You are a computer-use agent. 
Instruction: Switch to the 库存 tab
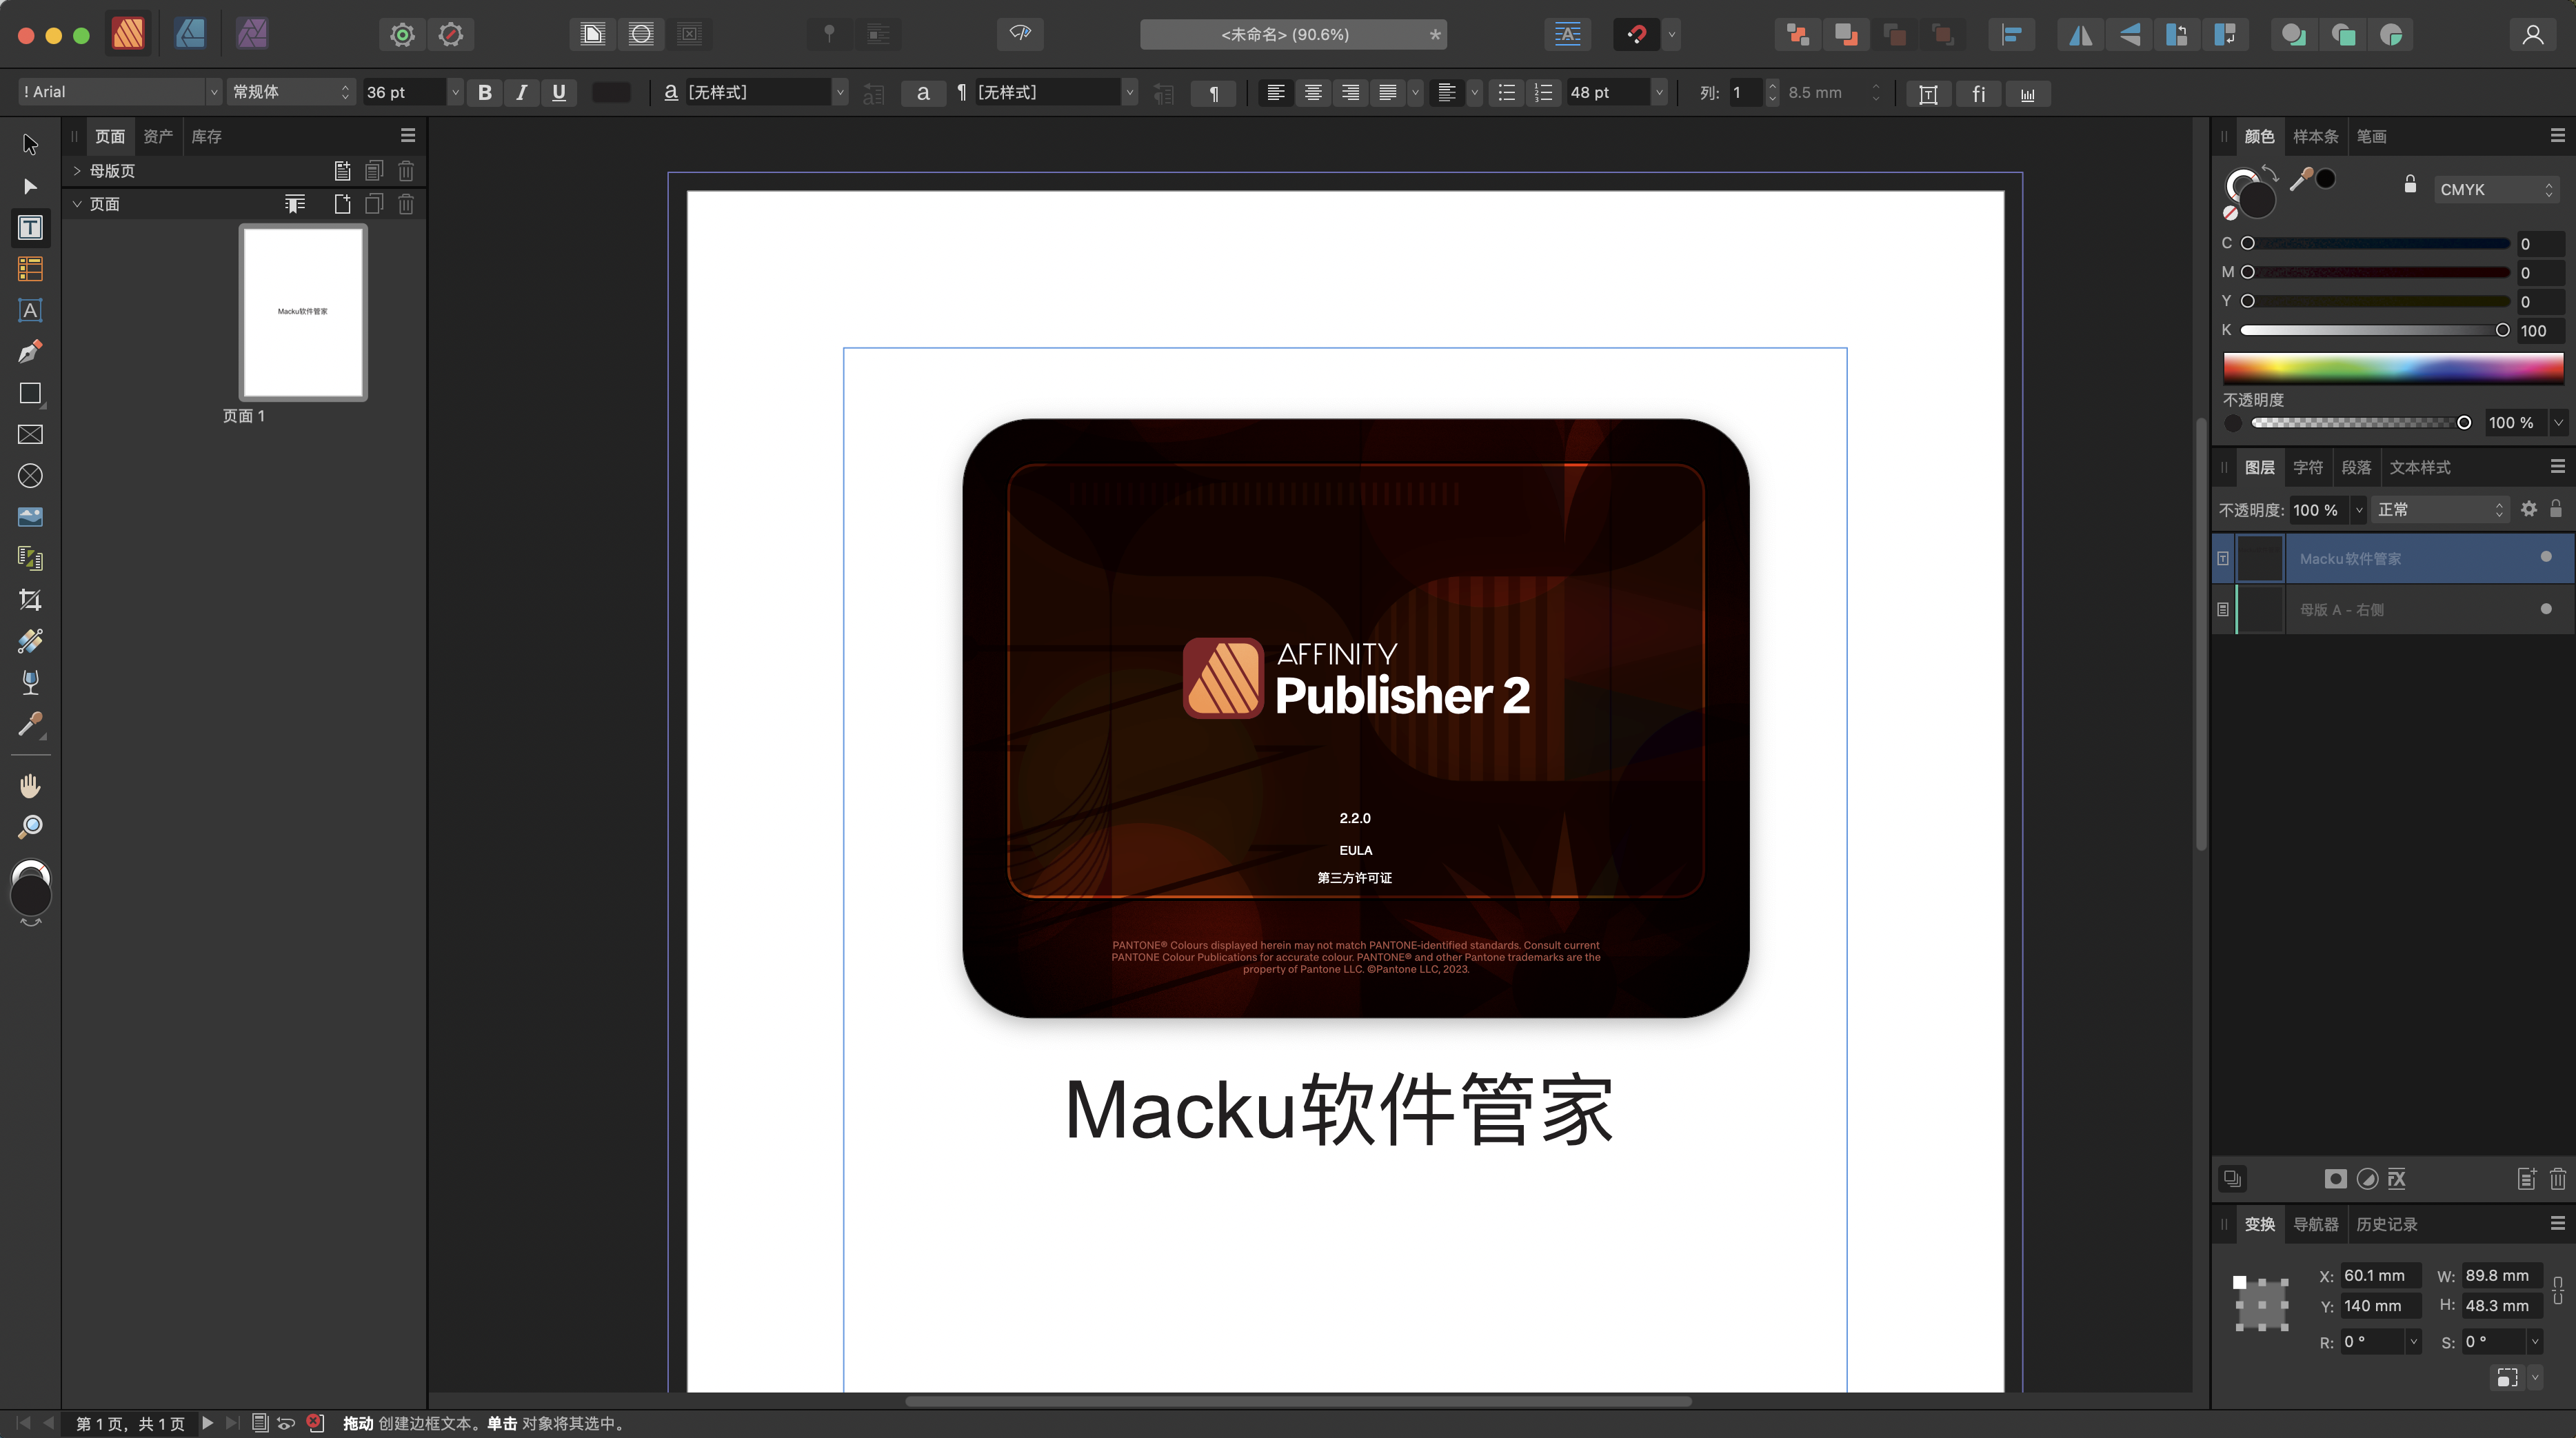coord(206,136)
